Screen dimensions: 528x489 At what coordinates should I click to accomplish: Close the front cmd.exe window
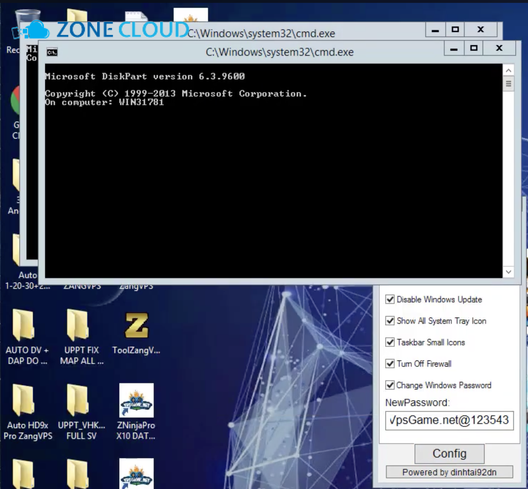tap(499, 49)
